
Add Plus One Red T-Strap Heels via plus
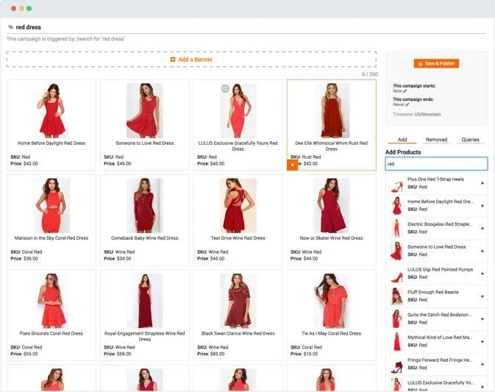pos(482,183)
